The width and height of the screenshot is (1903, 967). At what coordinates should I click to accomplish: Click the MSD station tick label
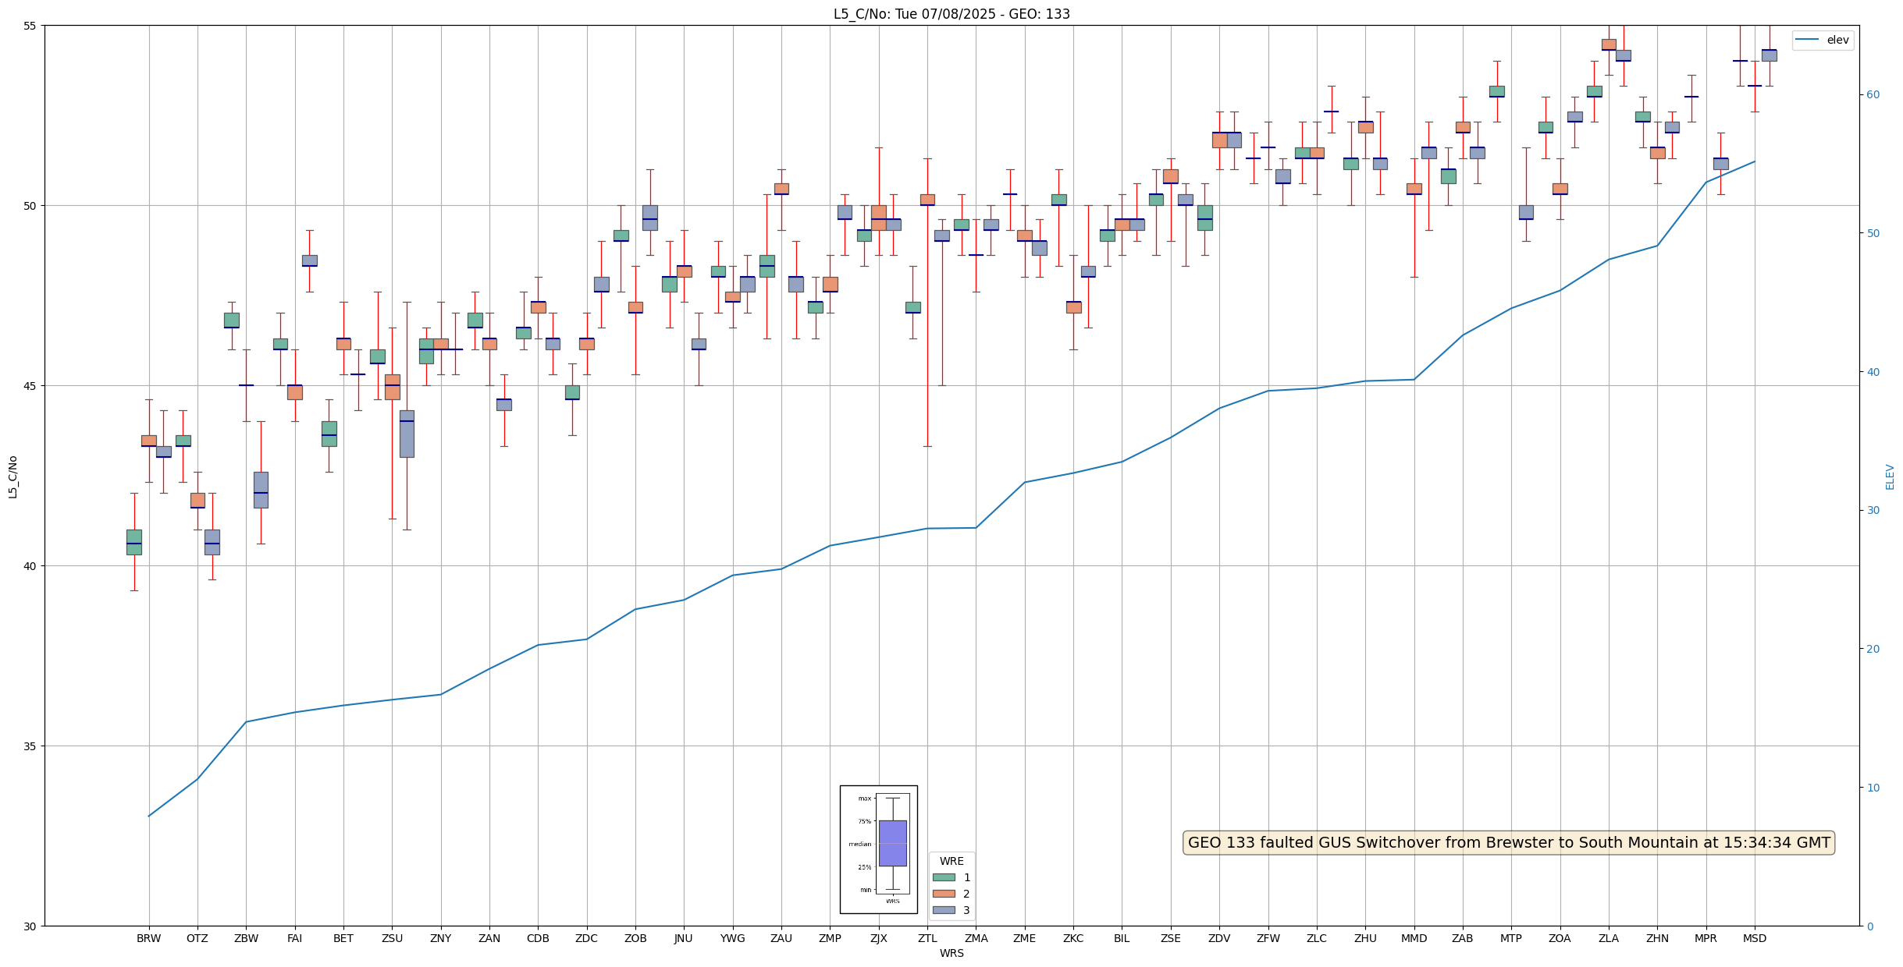[1754, 938]
